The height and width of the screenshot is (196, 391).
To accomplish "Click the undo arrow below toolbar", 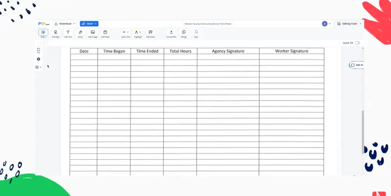I will (41, 43).
